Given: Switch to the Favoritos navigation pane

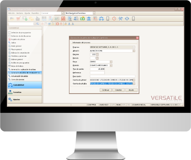Looking at the screenshot, I should 25,92.
